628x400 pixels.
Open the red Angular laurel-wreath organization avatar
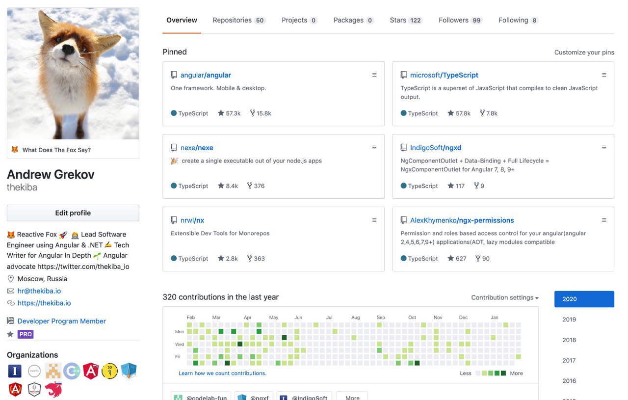click(15, 390)
